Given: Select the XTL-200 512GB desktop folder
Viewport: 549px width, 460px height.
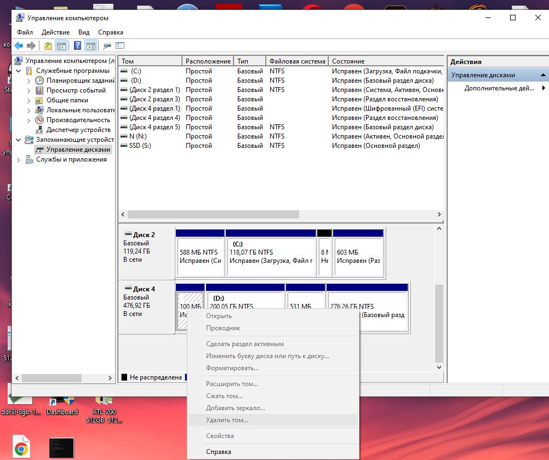Looking at the screenshot, I should pyautogui.click(x=104, y=410).
